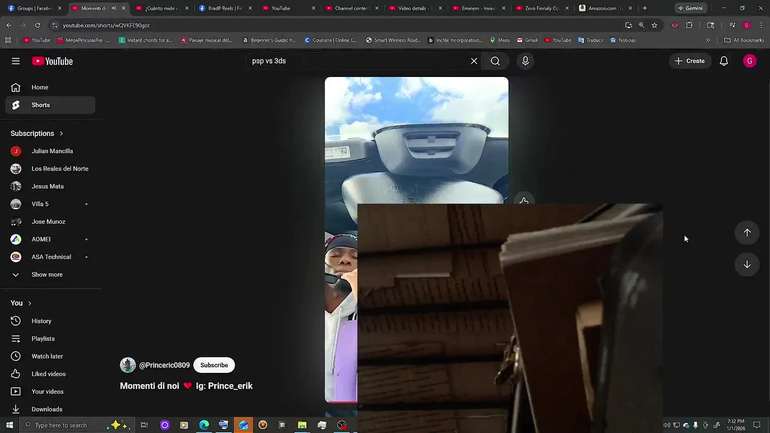Image resolution: width=770 pixels, height=433 pixels.
Task: Click the Create button
Action: [689, 61]
